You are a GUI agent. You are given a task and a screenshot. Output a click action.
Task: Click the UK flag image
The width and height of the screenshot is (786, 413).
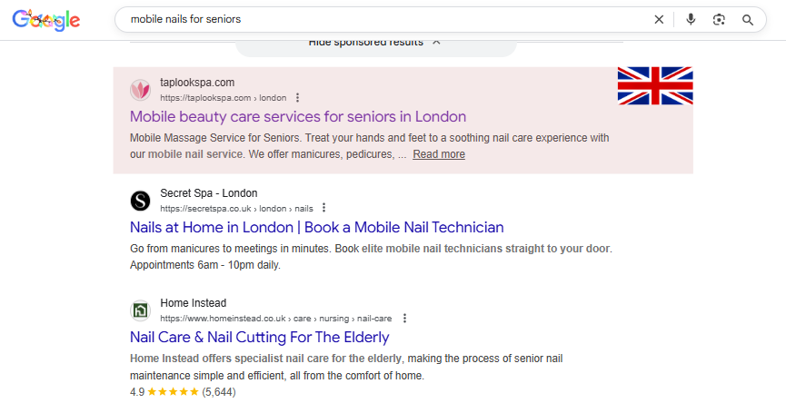[x=654, y=85]
